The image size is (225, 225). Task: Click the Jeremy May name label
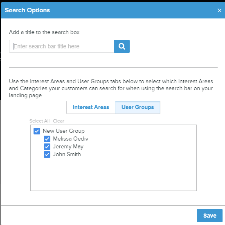[68, 147]
